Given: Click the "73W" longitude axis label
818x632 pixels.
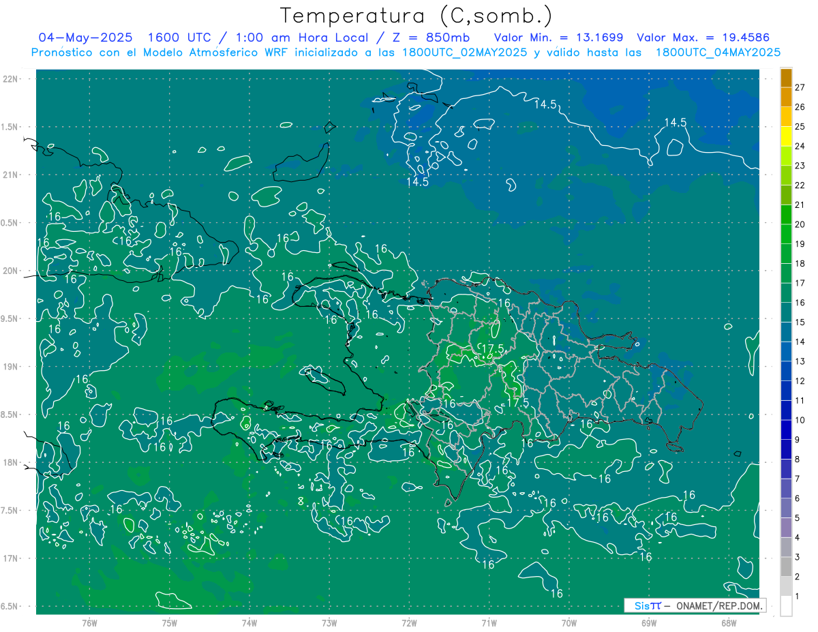Looking at the screenshot, I should tap(329, 623).
